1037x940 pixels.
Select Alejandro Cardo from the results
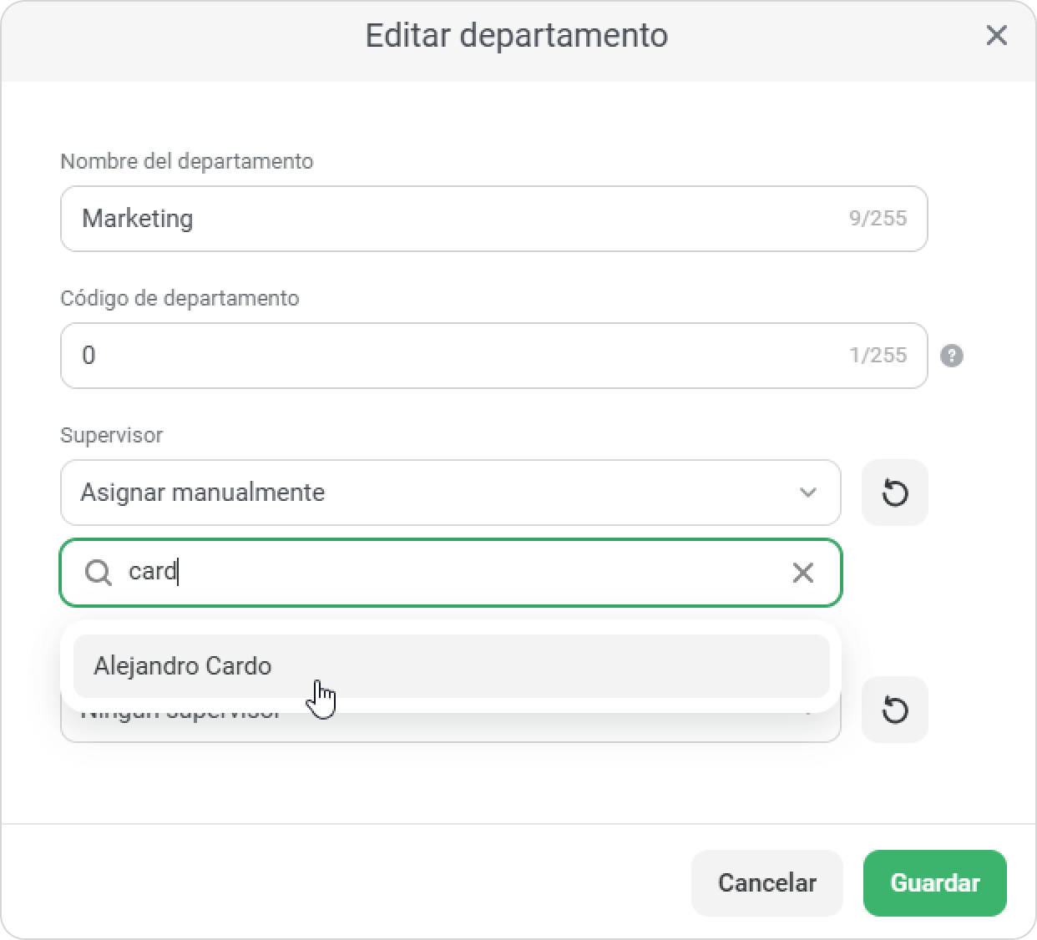[451, 666]
